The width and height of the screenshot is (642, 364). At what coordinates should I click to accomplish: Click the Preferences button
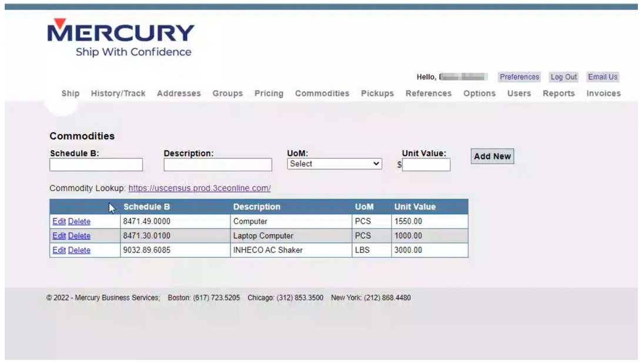tap(519, 77)
